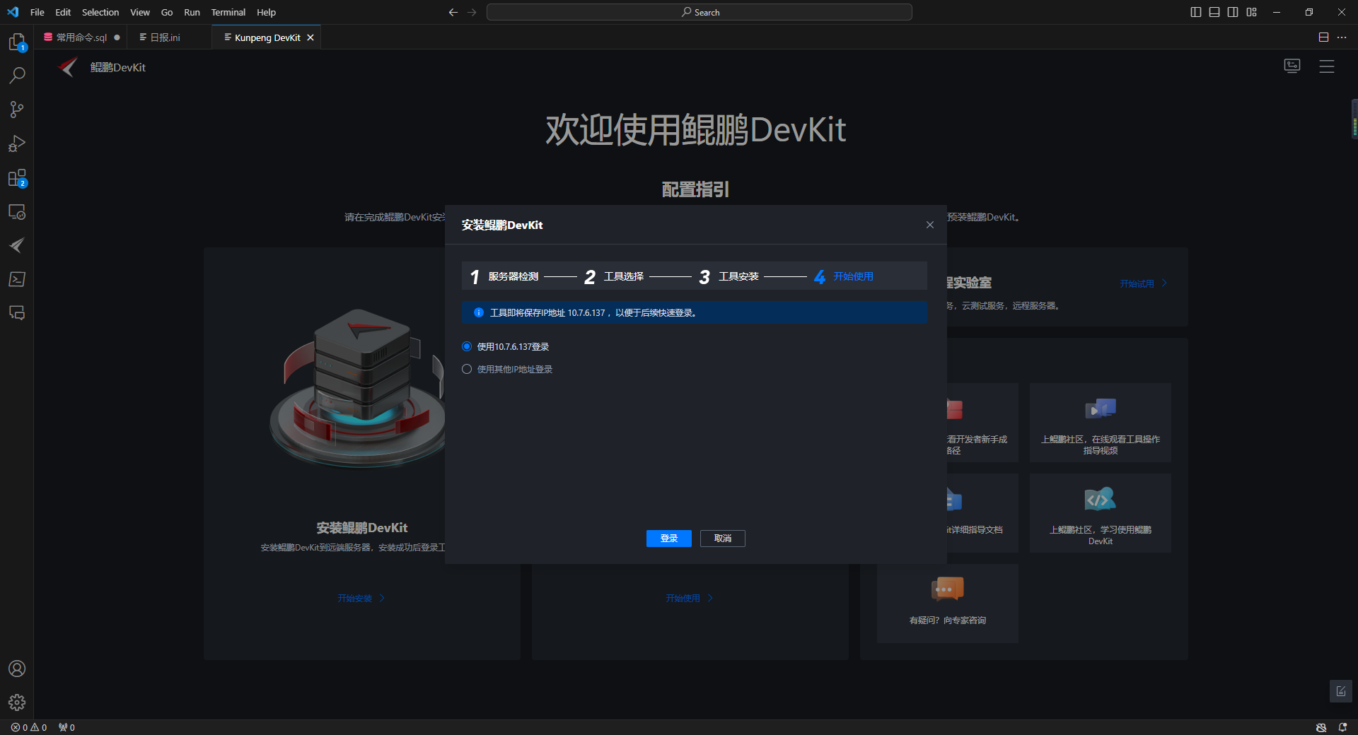Screen dimensions: 1358x735
Task: Open the Go menu
Action: point(167,12)
